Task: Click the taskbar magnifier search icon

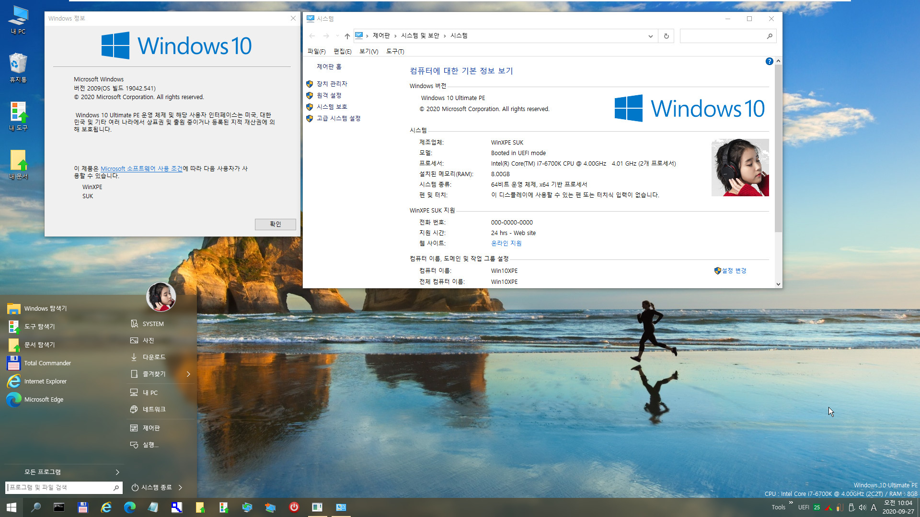Action: 35,507
